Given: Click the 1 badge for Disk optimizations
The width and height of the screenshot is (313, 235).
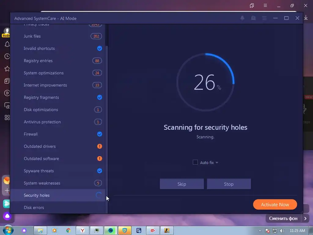Looking at the screenshot, I should click(x=98, y=110).
